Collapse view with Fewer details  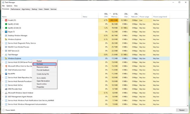[9, 110]
